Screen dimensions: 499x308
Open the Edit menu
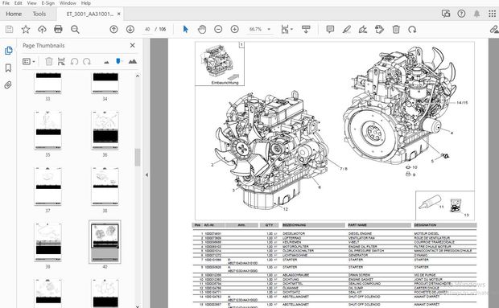pyautogui.click(x=19, y=3)
